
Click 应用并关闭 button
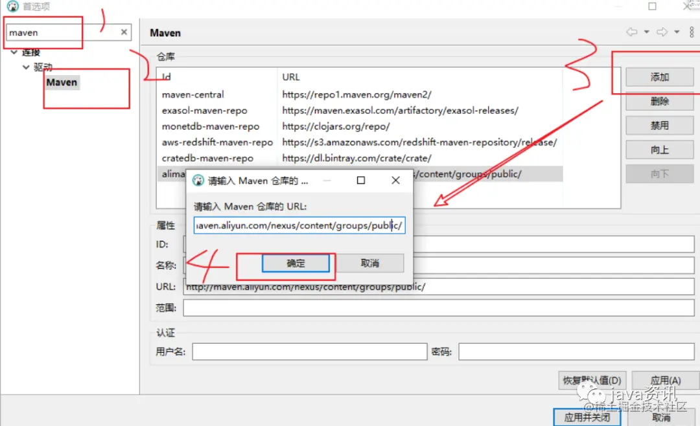(587, 417)
